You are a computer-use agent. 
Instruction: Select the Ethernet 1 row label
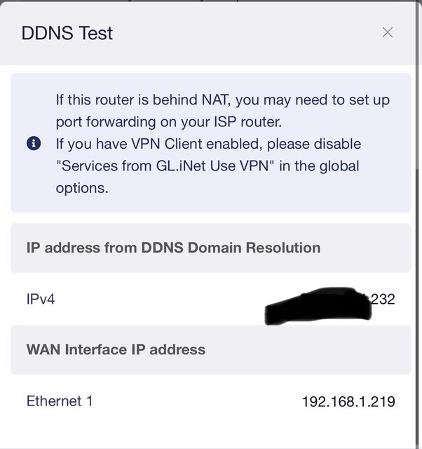tap(60, 401)
